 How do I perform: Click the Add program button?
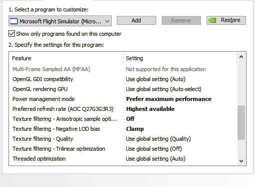point(136,20)
